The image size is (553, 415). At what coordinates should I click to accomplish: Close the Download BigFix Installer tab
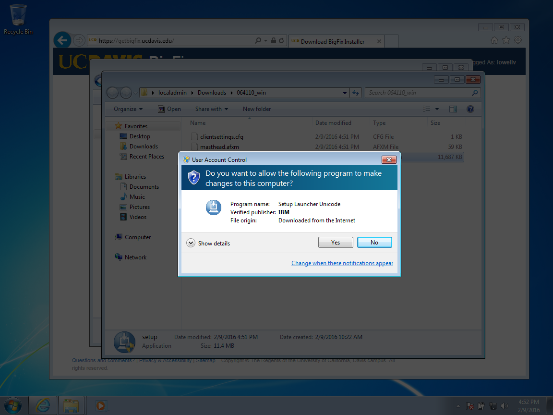point(379,41)
